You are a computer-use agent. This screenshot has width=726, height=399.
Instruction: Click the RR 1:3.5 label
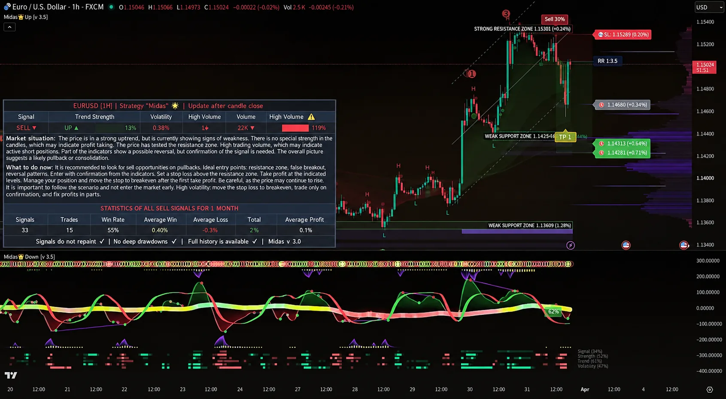pyautogui.click(x=608, y=61)
